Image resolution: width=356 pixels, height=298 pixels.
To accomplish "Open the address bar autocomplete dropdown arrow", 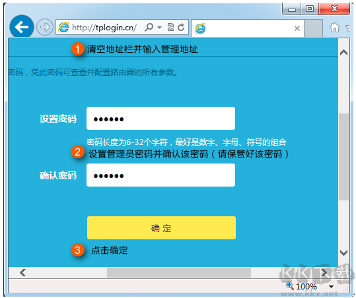I will tap(160, 28).
